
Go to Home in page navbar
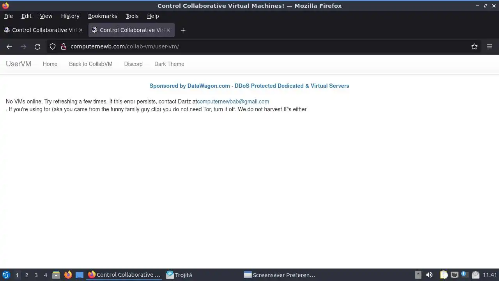pyautogui.click(x=50, y=64)
